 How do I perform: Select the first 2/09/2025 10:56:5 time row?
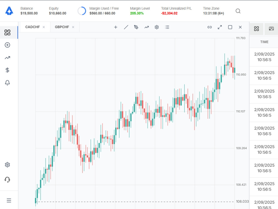point(264,57)
